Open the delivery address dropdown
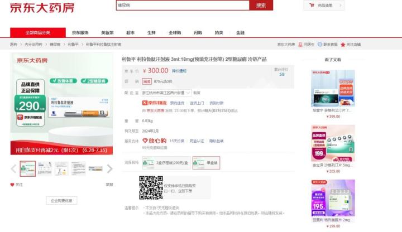 [x=166, y=93]
